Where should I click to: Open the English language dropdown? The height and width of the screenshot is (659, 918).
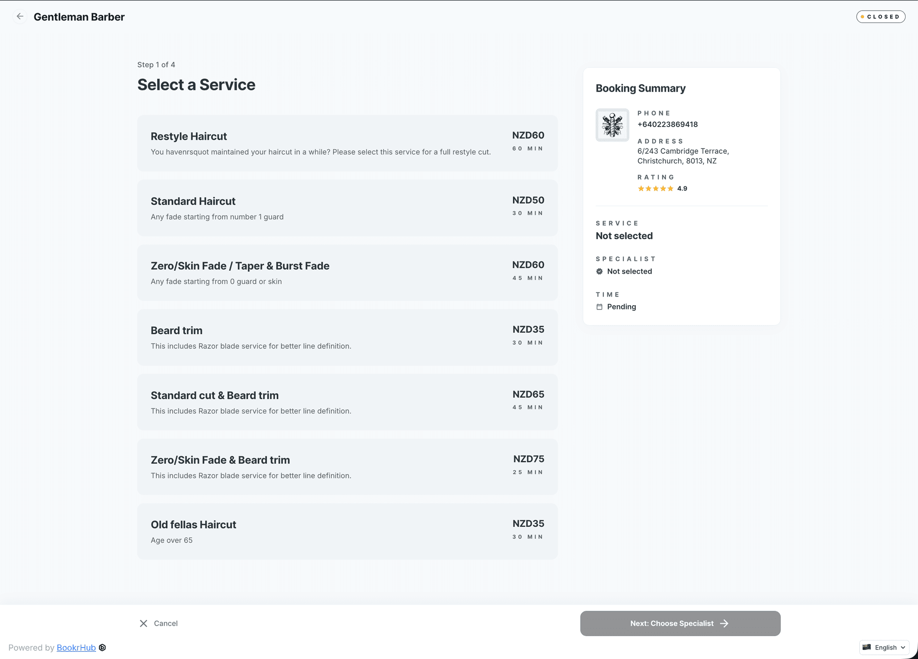point(885,647)
